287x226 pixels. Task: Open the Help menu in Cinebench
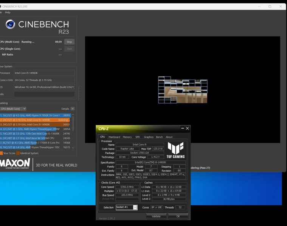click(8, 12)
